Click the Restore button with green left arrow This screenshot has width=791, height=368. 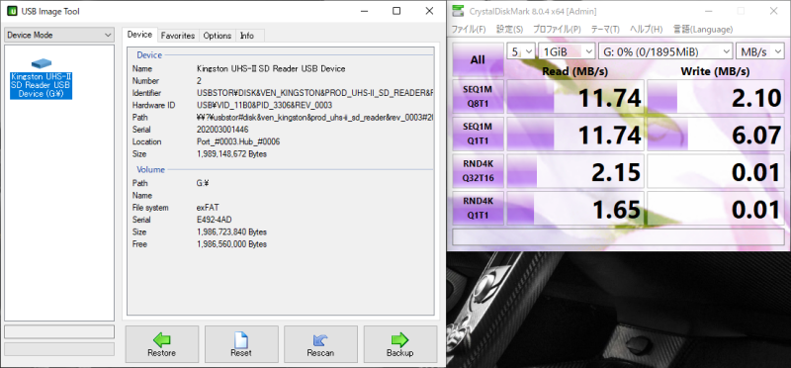162,344
